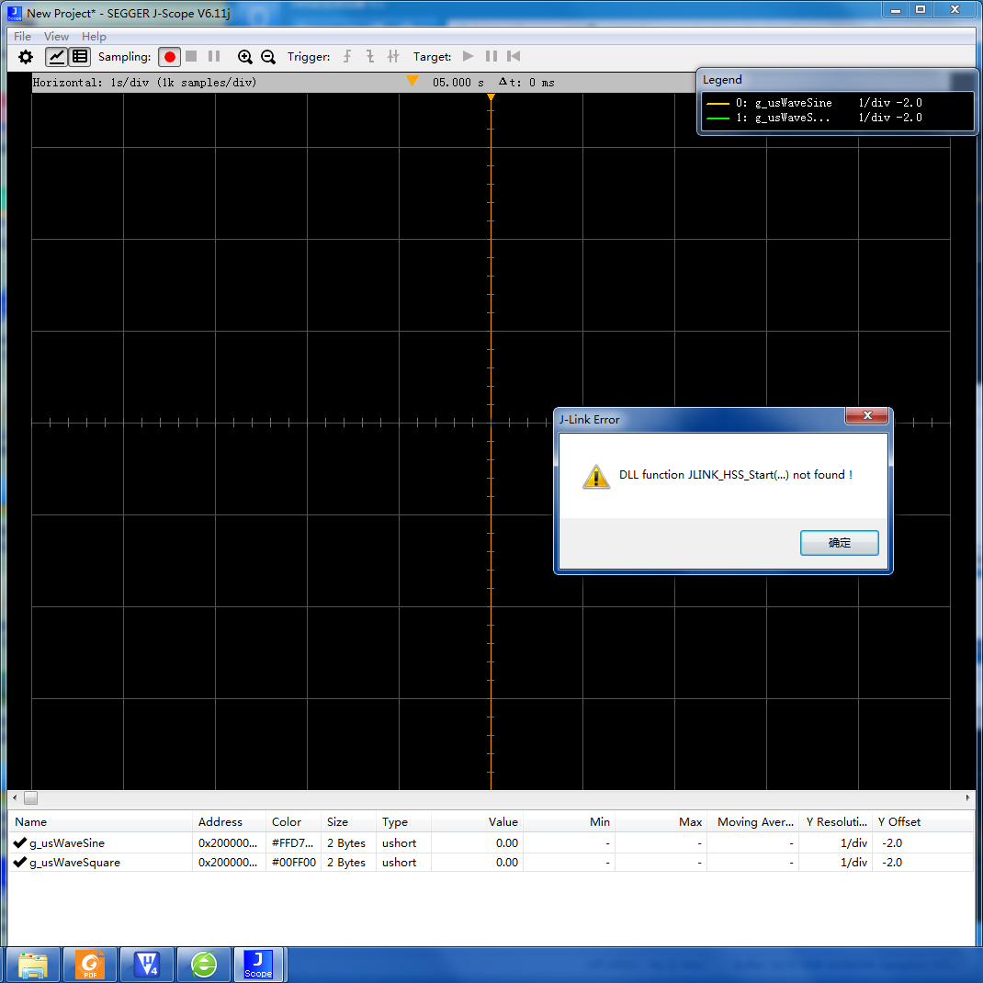Open the green browser taskbar icon

[204, 965]
